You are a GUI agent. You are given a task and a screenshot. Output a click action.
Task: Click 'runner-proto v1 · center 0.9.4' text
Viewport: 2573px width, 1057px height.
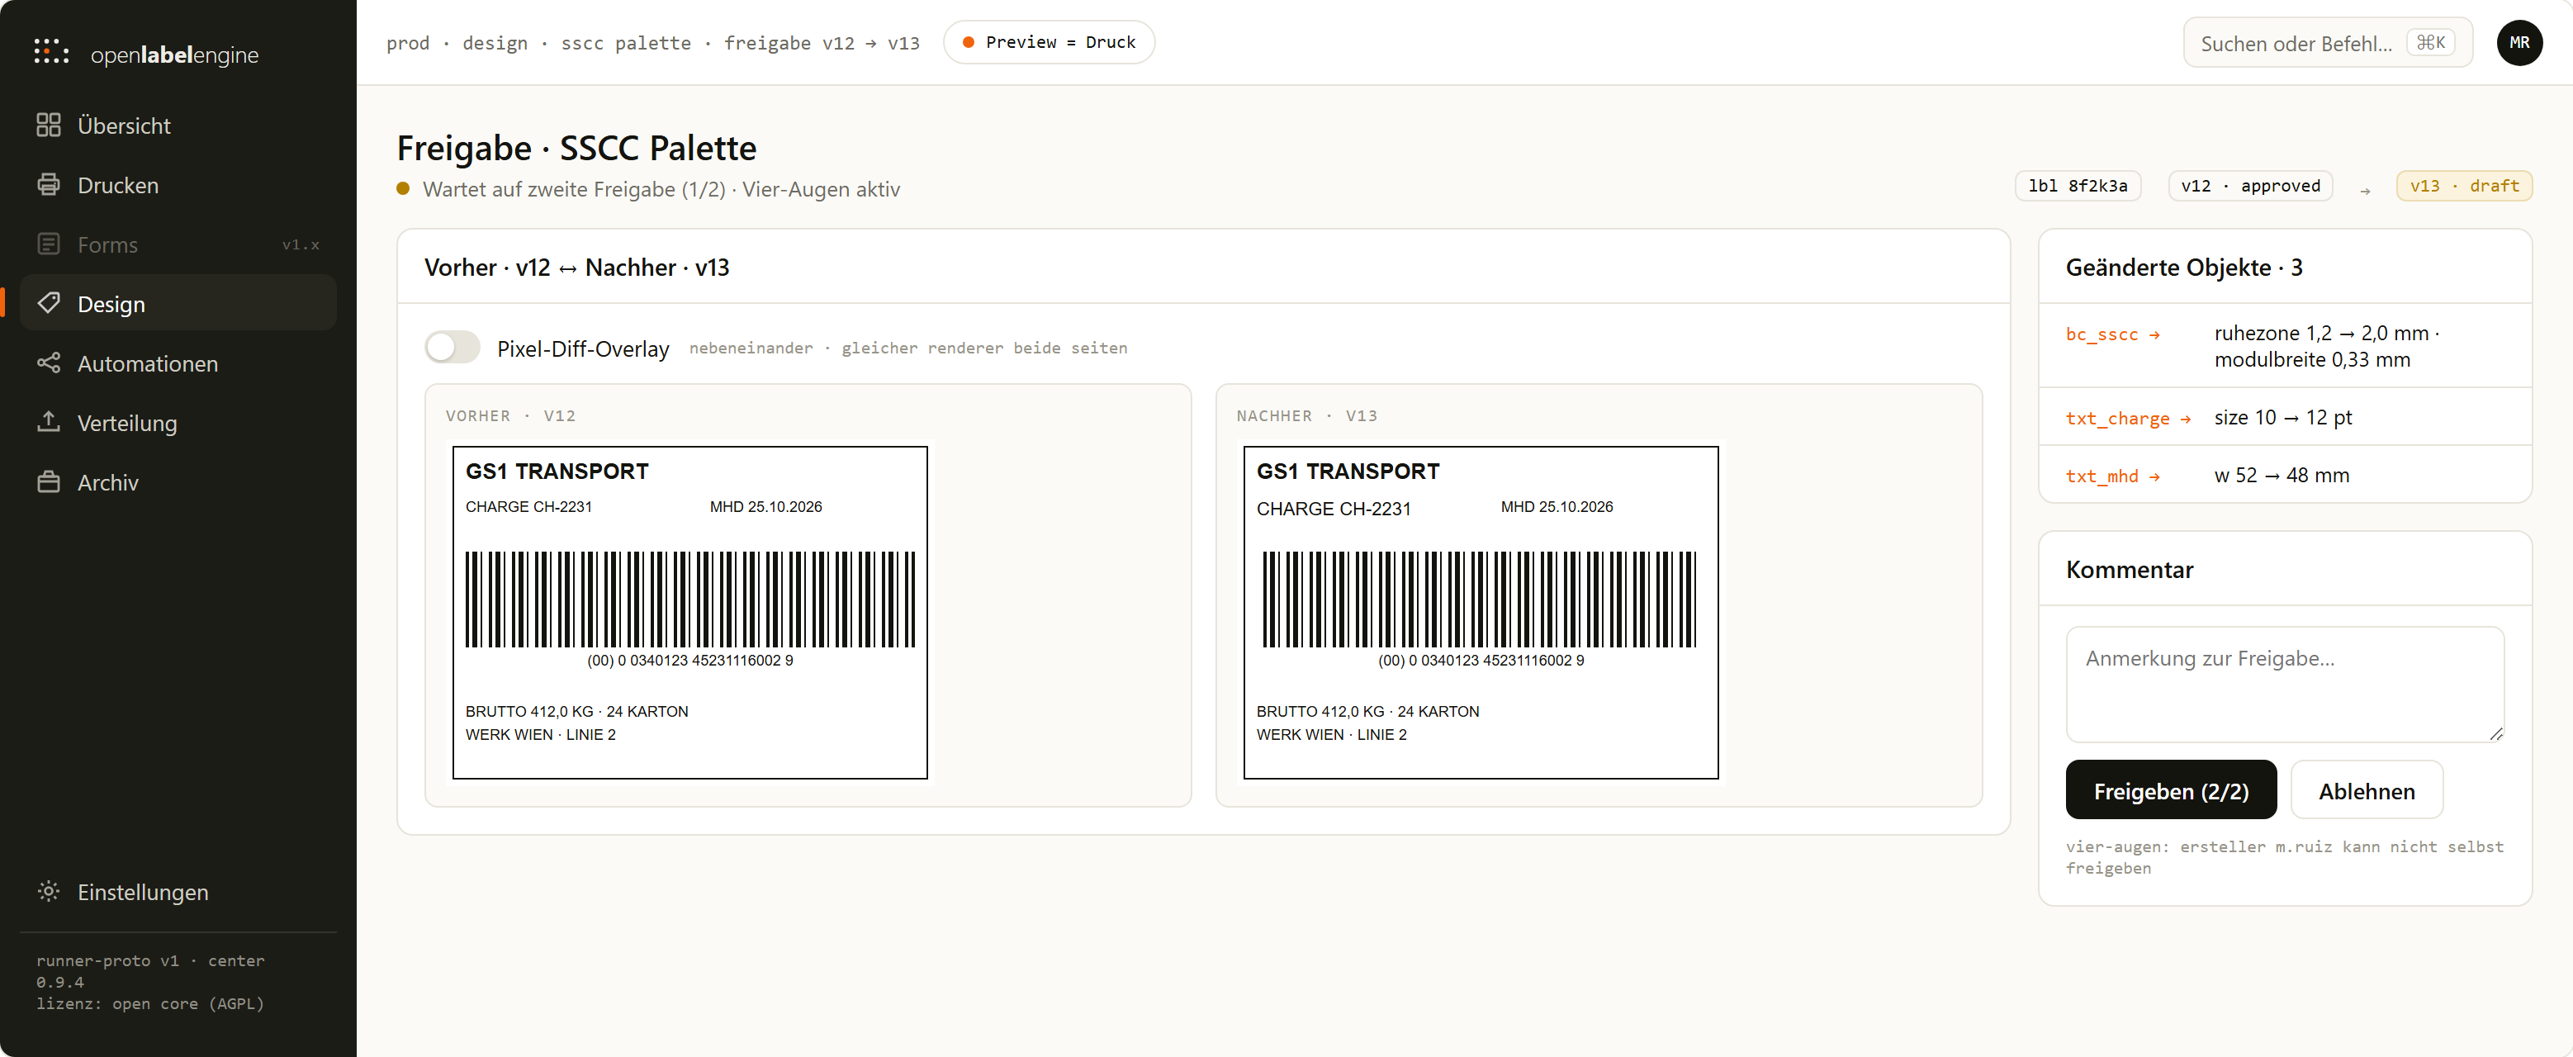pyautogui.click(x=149, y=971)
